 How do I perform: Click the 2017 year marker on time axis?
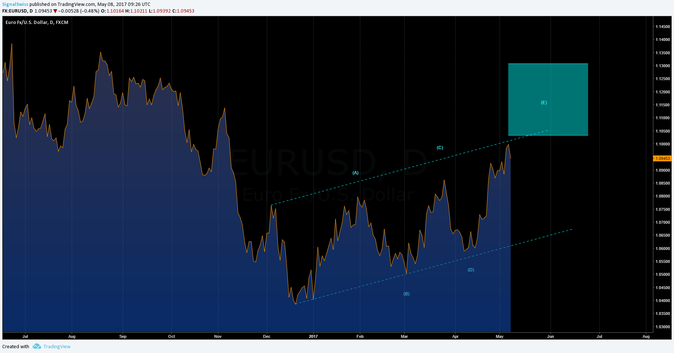[313, 336]
